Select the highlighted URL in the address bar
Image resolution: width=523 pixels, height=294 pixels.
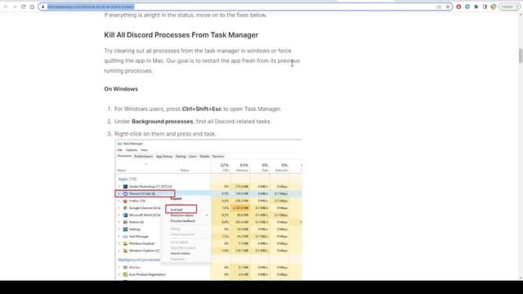pos(91,7)
